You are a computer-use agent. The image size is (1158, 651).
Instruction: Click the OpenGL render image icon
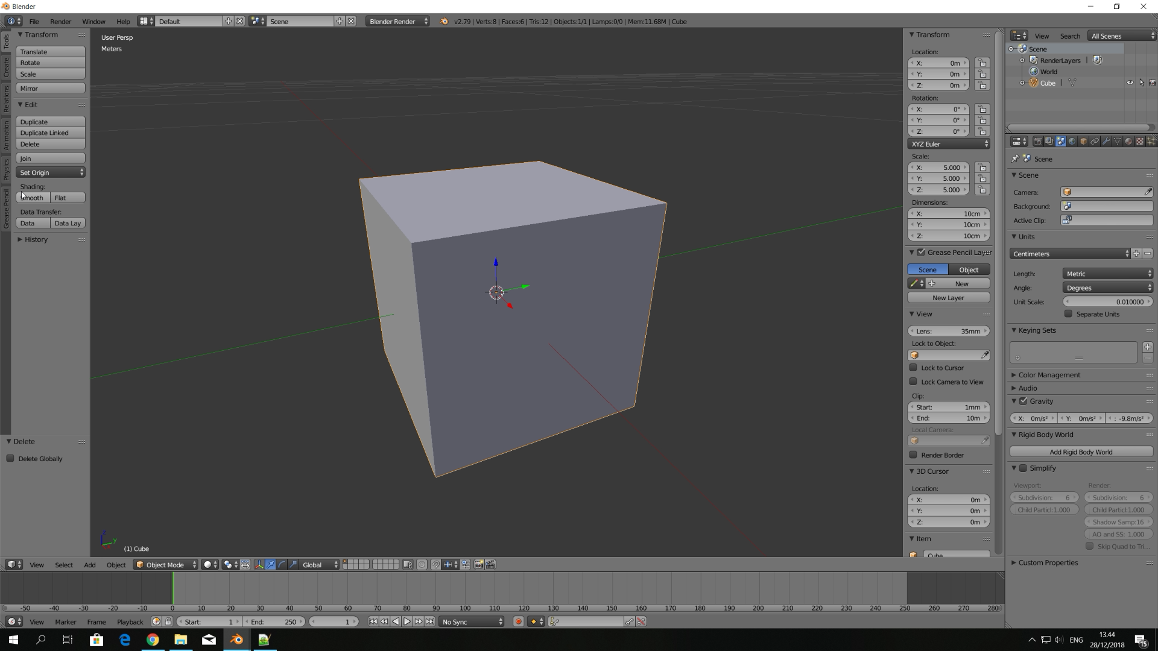479,565
